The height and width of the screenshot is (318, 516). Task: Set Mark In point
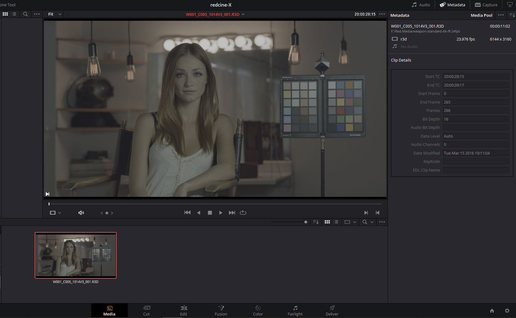coord(366,213)
